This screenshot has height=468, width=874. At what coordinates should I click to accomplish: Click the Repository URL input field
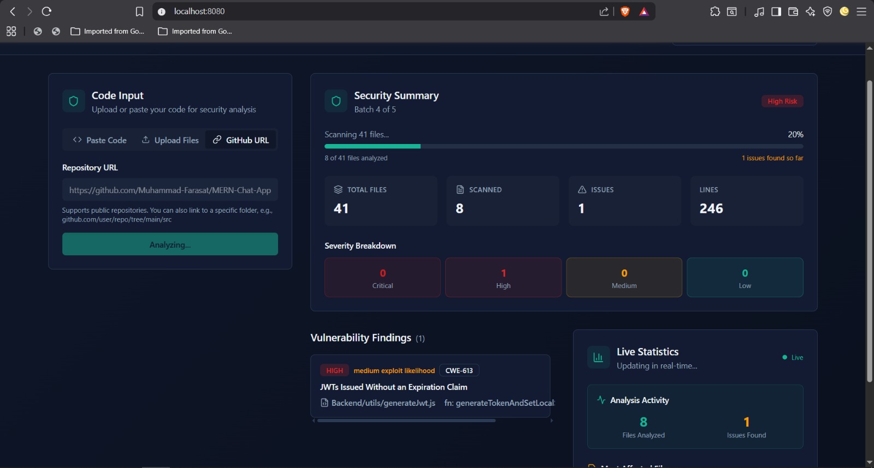click(170, 190)
